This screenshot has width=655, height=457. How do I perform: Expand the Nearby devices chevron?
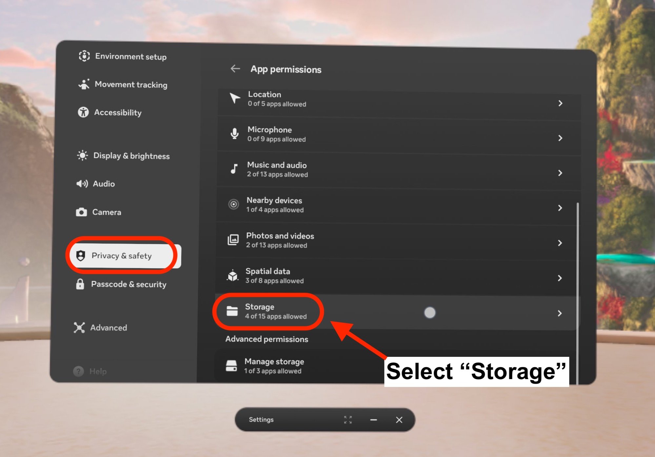560,208
